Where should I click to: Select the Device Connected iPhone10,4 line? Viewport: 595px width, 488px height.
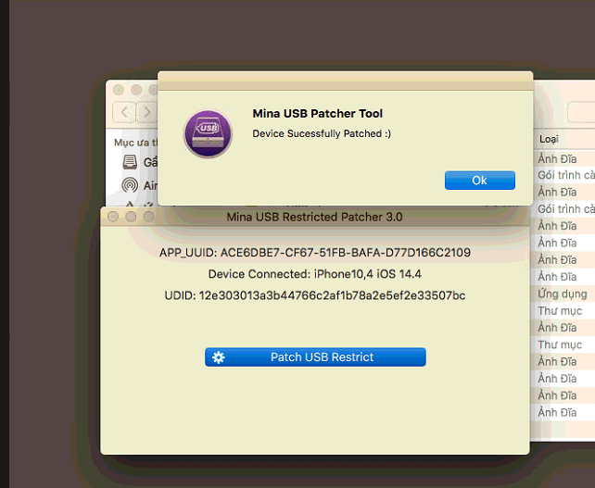315,274
